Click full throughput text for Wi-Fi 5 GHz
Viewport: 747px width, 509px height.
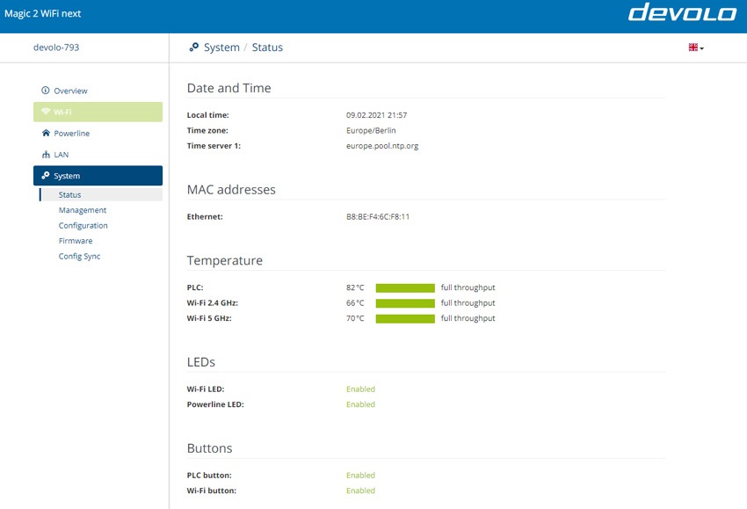[468, 318]
